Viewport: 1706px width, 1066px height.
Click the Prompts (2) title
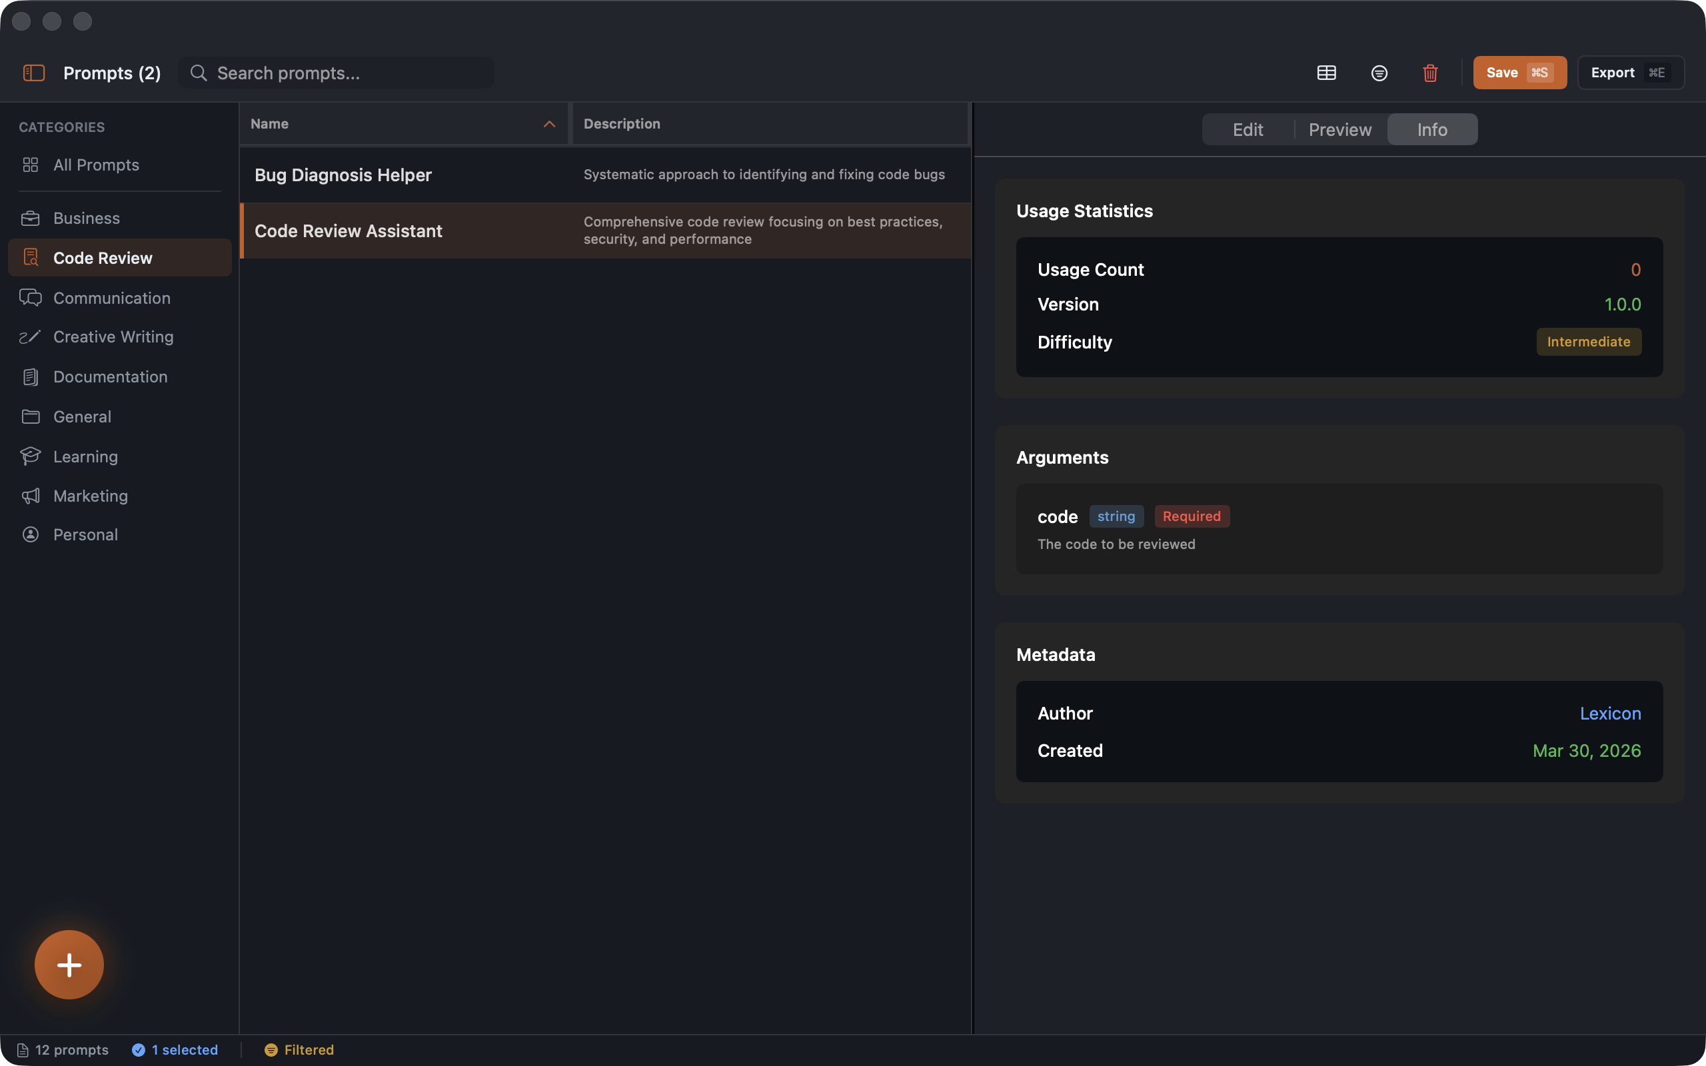[112, 73]
